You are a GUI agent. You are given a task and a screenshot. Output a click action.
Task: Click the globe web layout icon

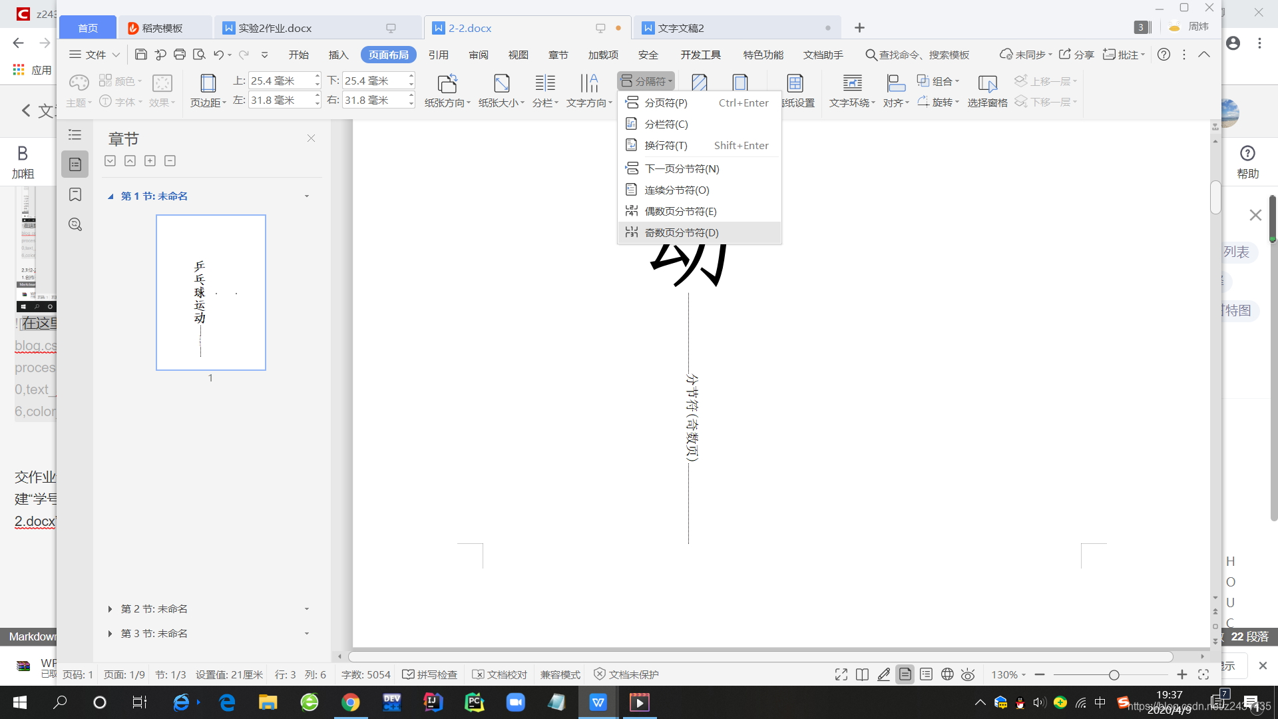point(947,674)
